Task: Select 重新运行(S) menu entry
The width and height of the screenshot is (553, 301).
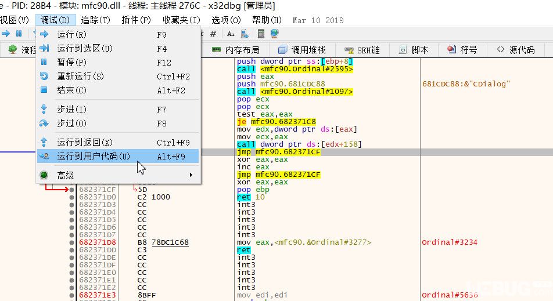Action: click(118, 76)
